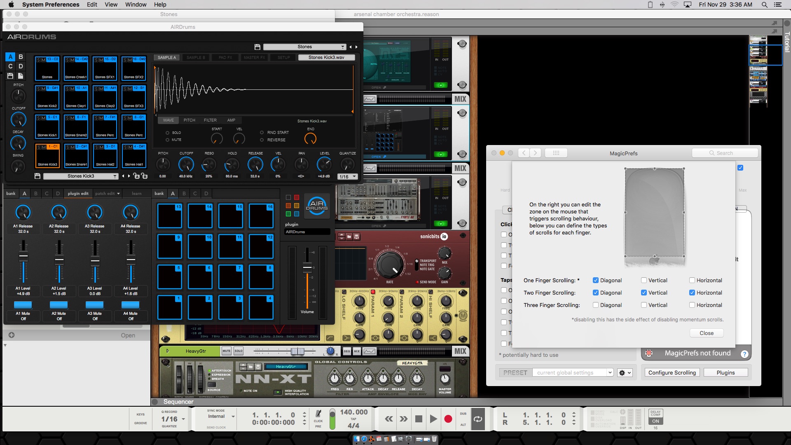Add a device with the plus icon
Screen dimensions: 791x445
(x=12, y=335)
